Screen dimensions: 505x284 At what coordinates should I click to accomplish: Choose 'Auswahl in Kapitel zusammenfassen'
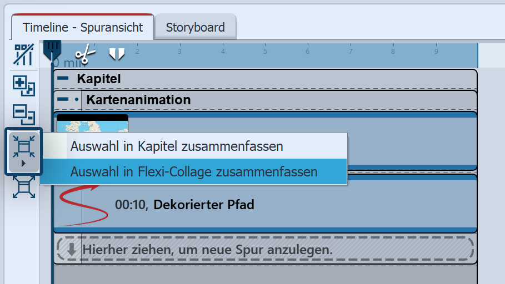pyautogui.click(x=177, y=146)
